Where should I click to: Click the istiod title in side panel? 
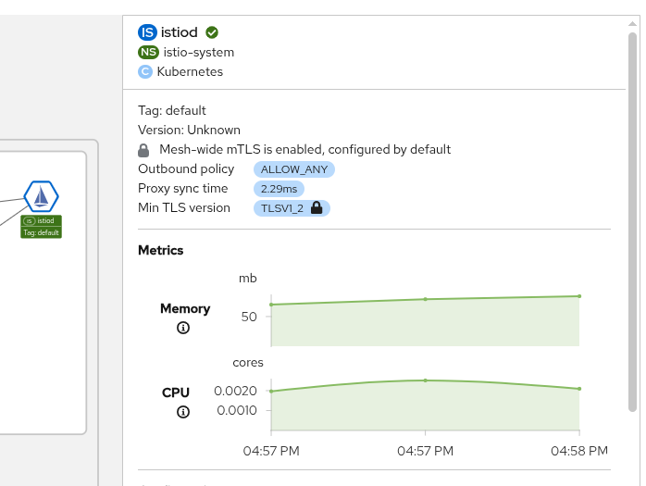pyautogui.click(x=180, y=32)
